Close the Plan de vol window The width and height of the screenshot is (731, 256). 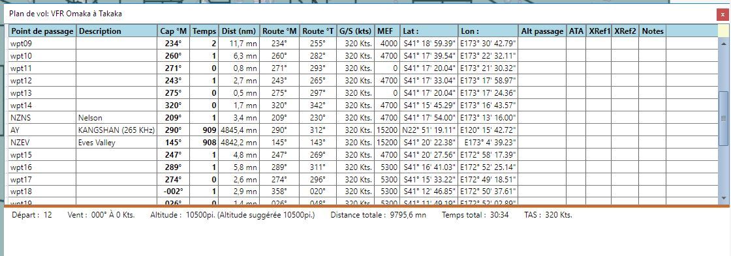pyautogui.click(x=723, y=15)
